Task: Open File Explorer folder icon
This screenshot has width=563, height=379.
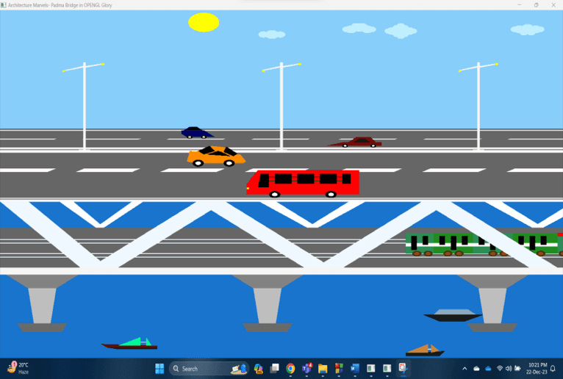Action: (323, 369)
